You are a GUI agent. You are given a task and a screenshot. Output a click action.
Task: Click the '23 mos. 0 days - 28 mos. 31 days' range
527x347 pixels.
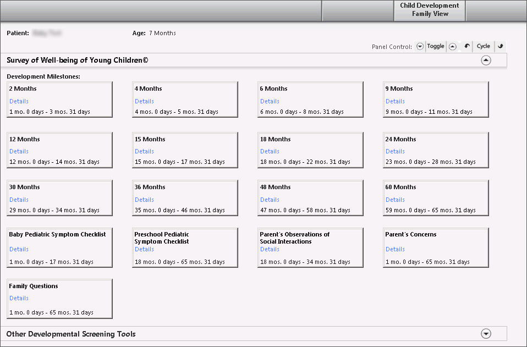(431, 162)
